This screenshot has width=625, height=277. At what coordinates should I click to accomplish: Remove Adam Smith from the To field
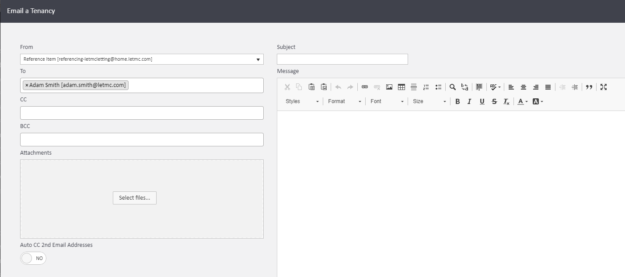coord(27,85)
